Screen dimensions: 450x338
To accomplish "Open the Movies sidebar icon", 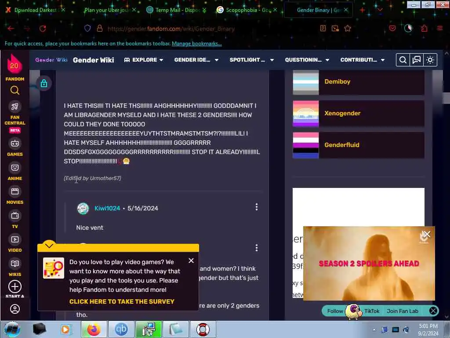I will point(15,191).
